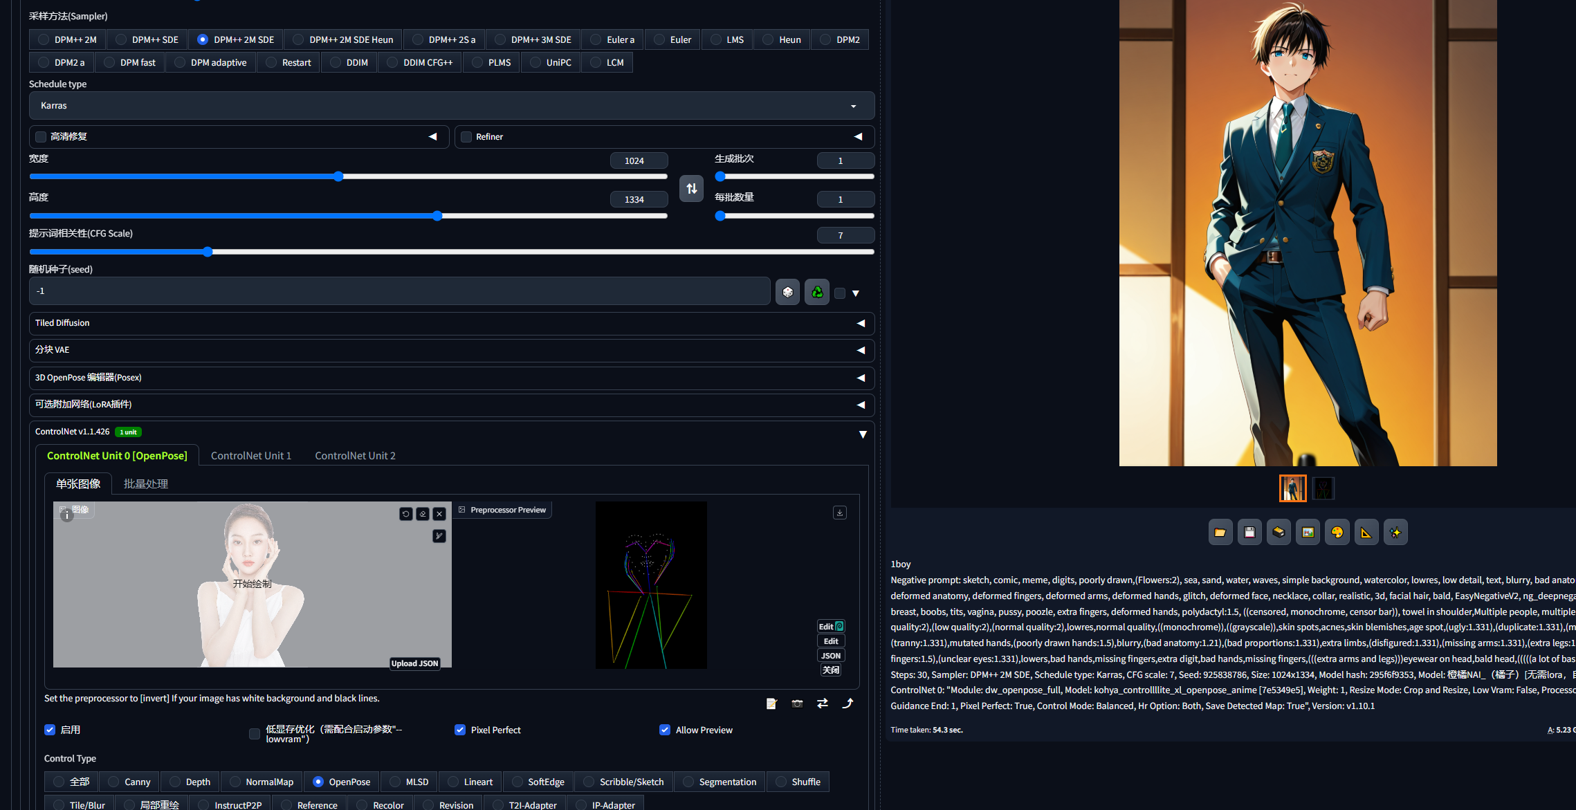Click the CFG Scale slider handle
1576x810 pixels.
pyautogui.click(x=208, y=252)
